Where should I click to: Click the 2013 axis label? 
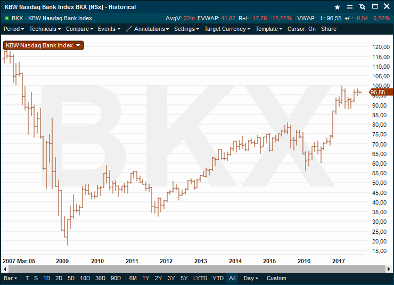201,261
